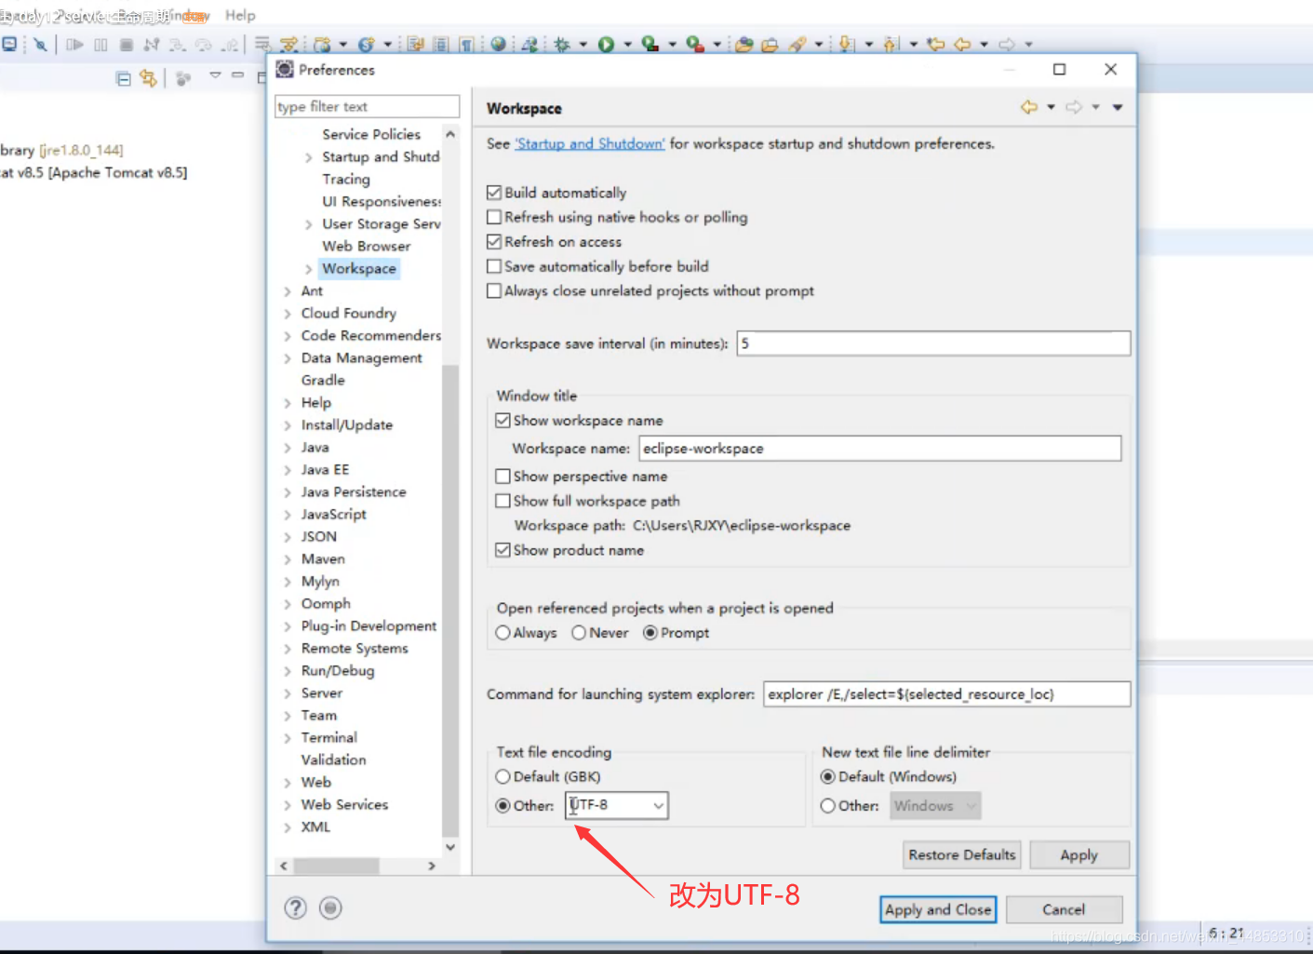Select Web Browser in preferences tree

[x=367, y=247]
